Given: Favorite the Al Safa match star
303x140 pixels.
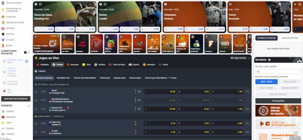Looking at the screenshot, I should [x=36, y=132].
